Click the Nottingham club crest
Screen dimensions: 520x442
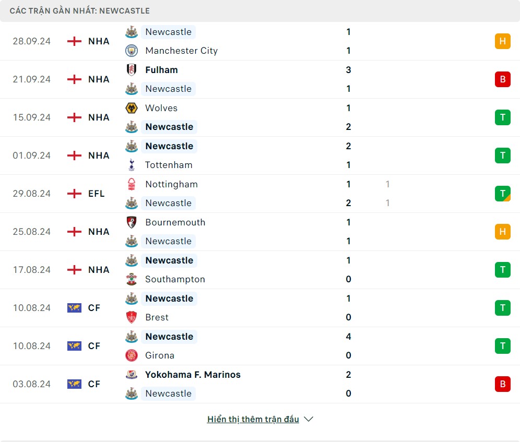click(131, 184)
